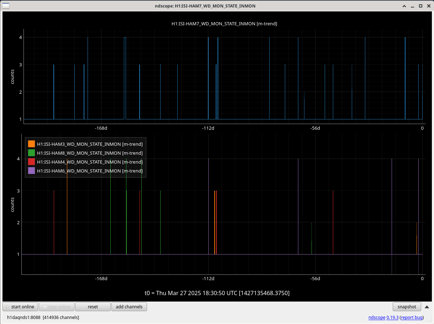Viewport: 434px width, 324px height.
Task: Maximize the ndscope window
Action: (x=420, y=6)
